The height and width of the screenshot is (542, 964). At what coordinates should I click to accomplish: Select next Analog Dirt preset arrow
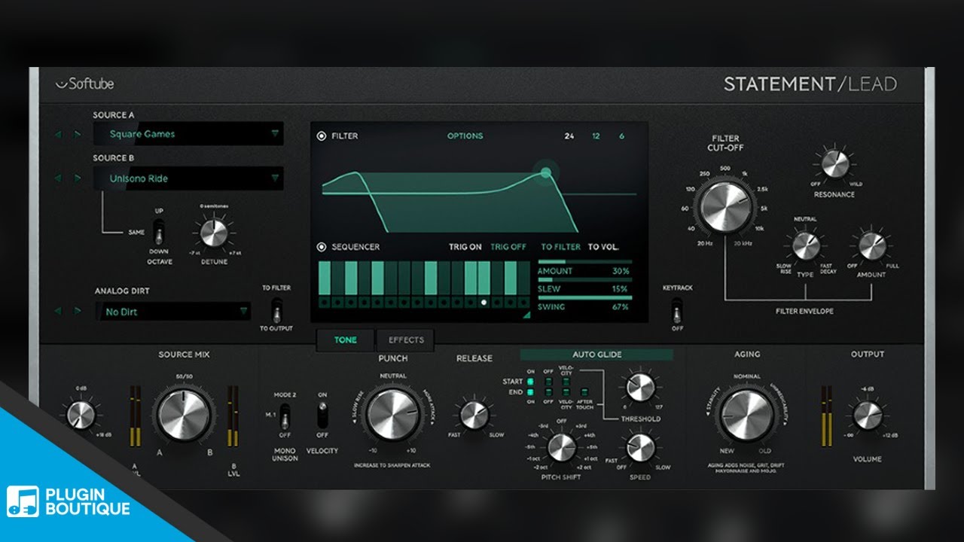pos(77,311)
